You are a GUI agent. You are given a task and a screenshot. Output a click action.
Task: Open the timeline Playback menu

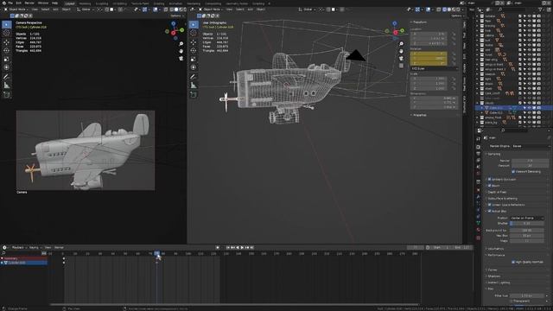point(19,248)
